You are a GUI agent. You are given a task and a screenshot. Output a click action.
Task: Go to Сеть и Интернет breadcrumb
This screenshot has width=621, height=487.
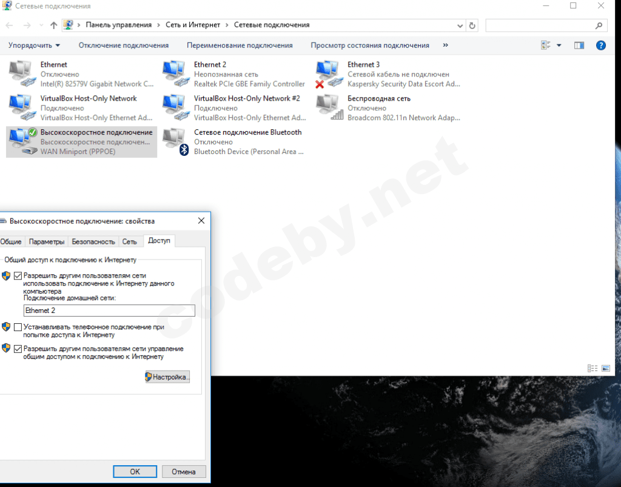tap(193, 25)
